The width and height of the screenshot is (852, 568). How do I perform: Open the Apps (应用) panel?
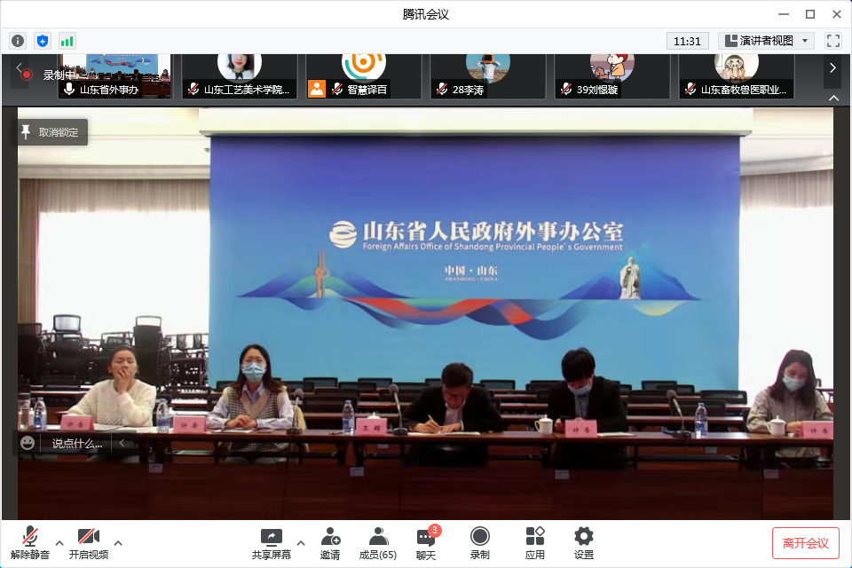pyautogui.click(x=535, y=543)
